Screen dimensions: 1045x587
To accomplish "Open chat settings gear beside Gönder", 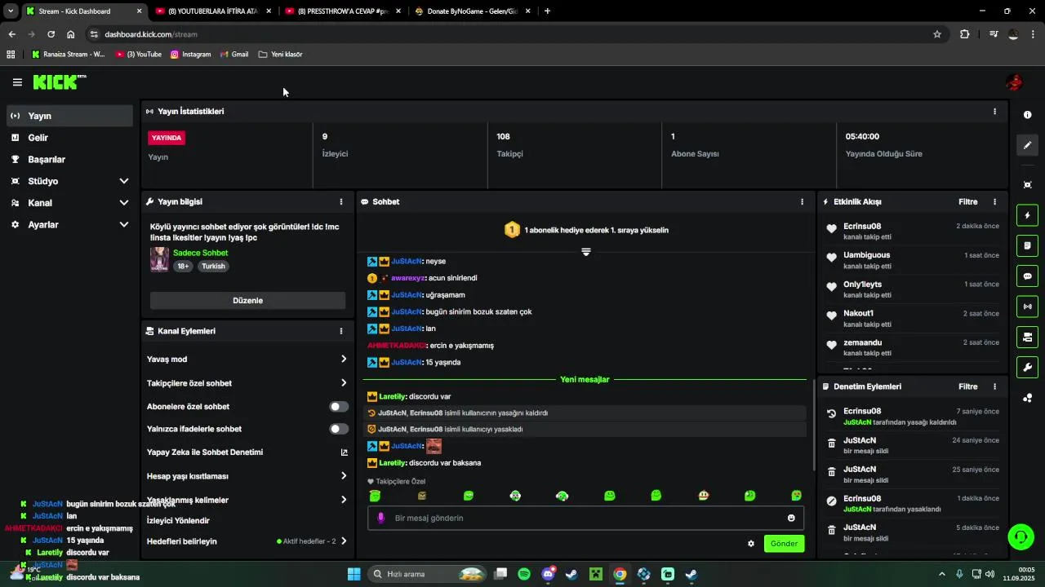I will click(x=751, y=544).
